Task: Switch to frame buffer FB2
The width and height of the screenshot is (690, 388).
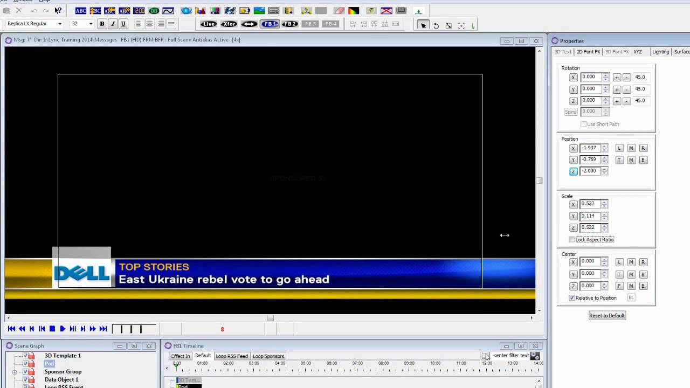Action: tap(290, 24)
